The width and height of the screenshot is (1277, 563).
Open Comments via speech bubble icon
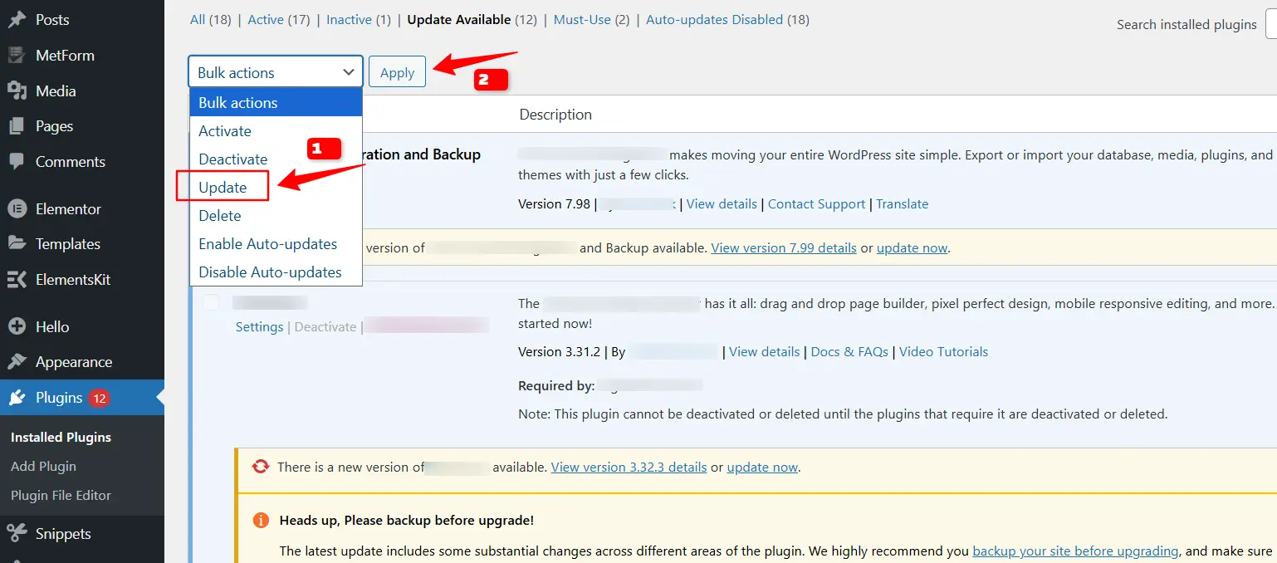pyautogui.click(x=17, y=162)
